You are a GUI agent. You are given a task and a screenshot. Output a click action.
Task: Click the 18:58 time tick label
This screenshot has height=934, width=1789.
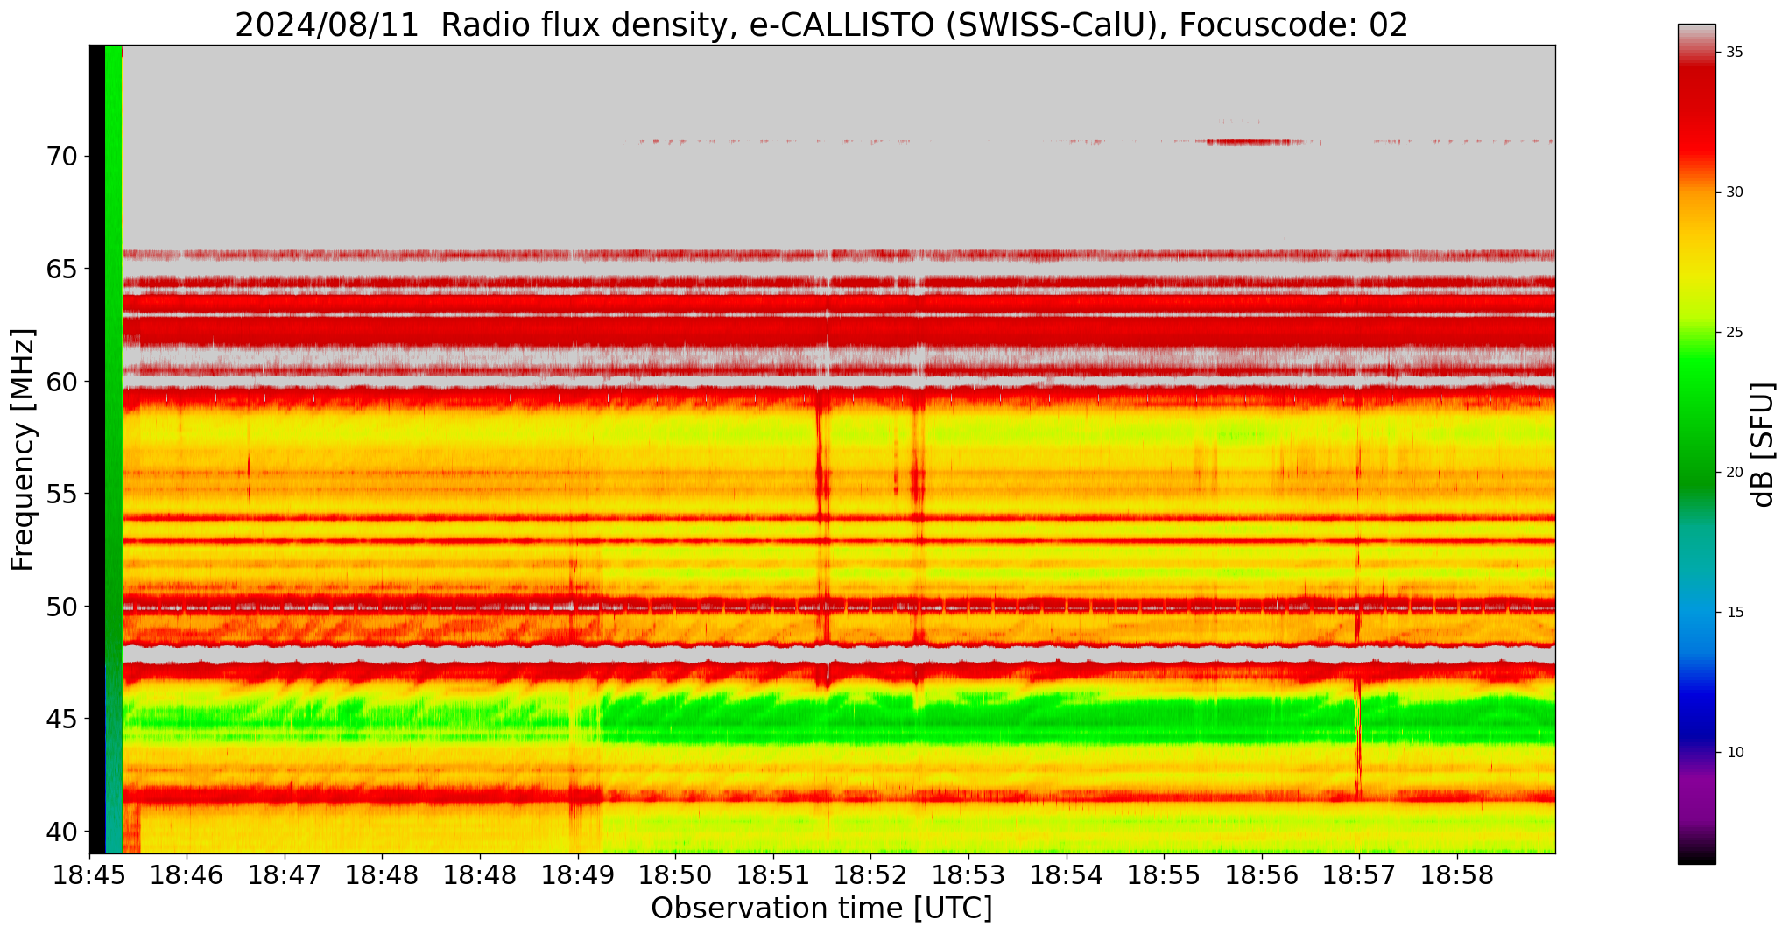click(1457, 874)
